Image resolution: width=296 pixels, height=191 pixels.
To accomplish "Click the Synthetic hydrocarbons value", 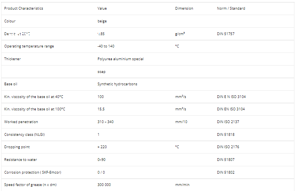I will click(117, 84).
